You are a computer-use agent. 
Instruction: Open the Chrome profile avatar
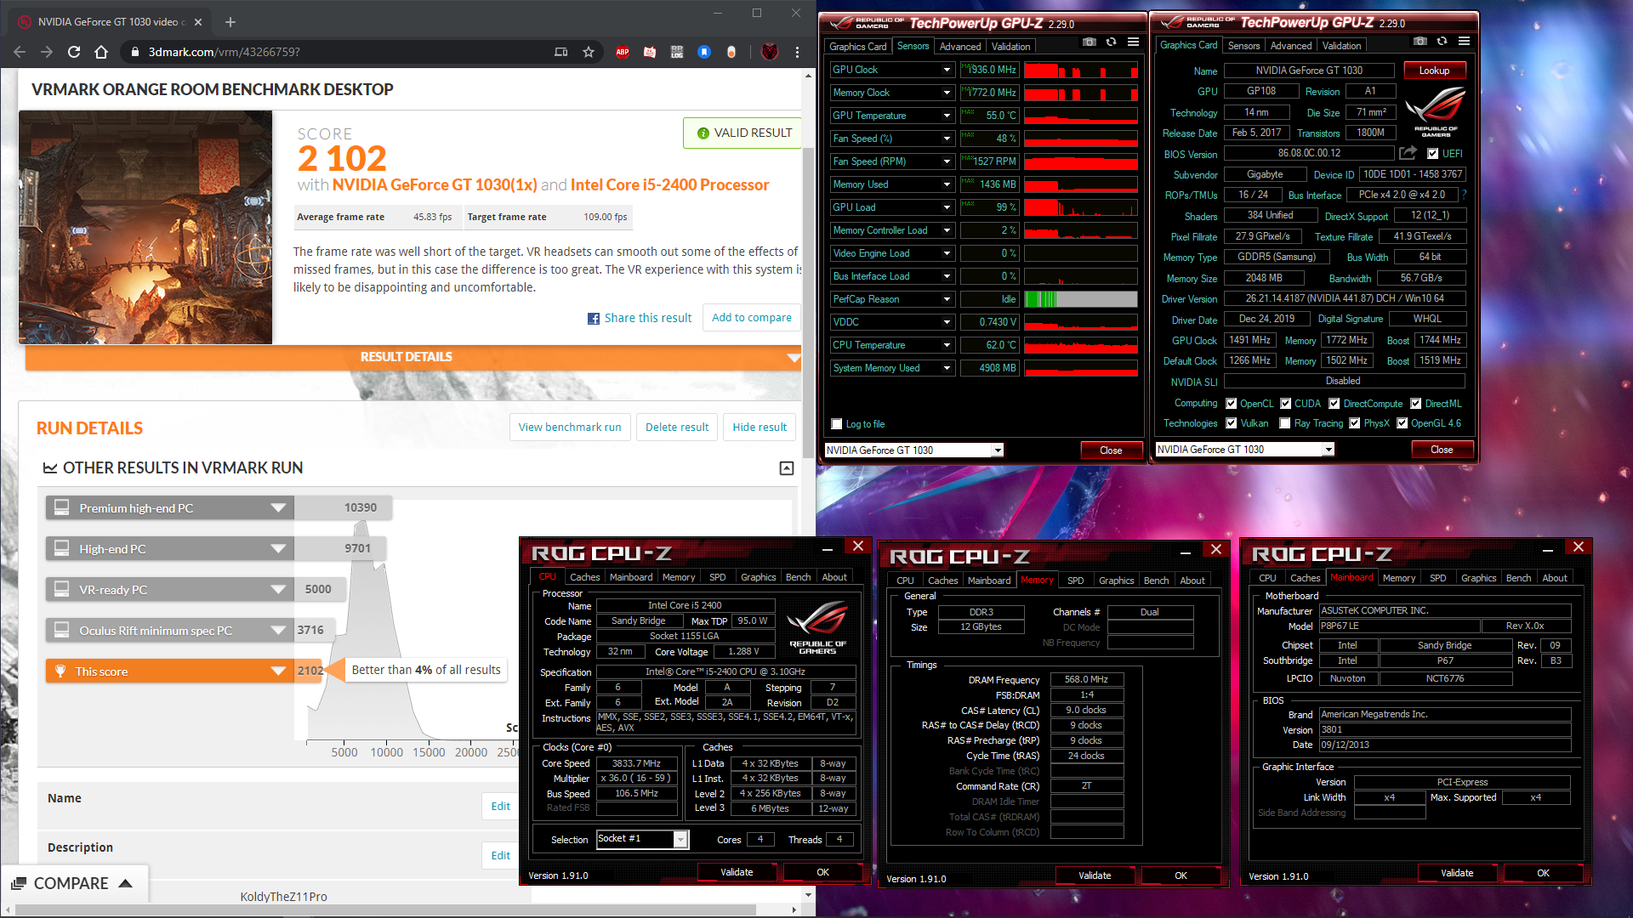click(770, 52)
